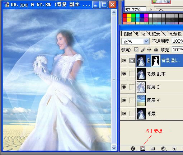Image resolution: width=183 pixels, height=155 pixels.
Task: Pick the green swatch in top row
Action: point(133,16)
